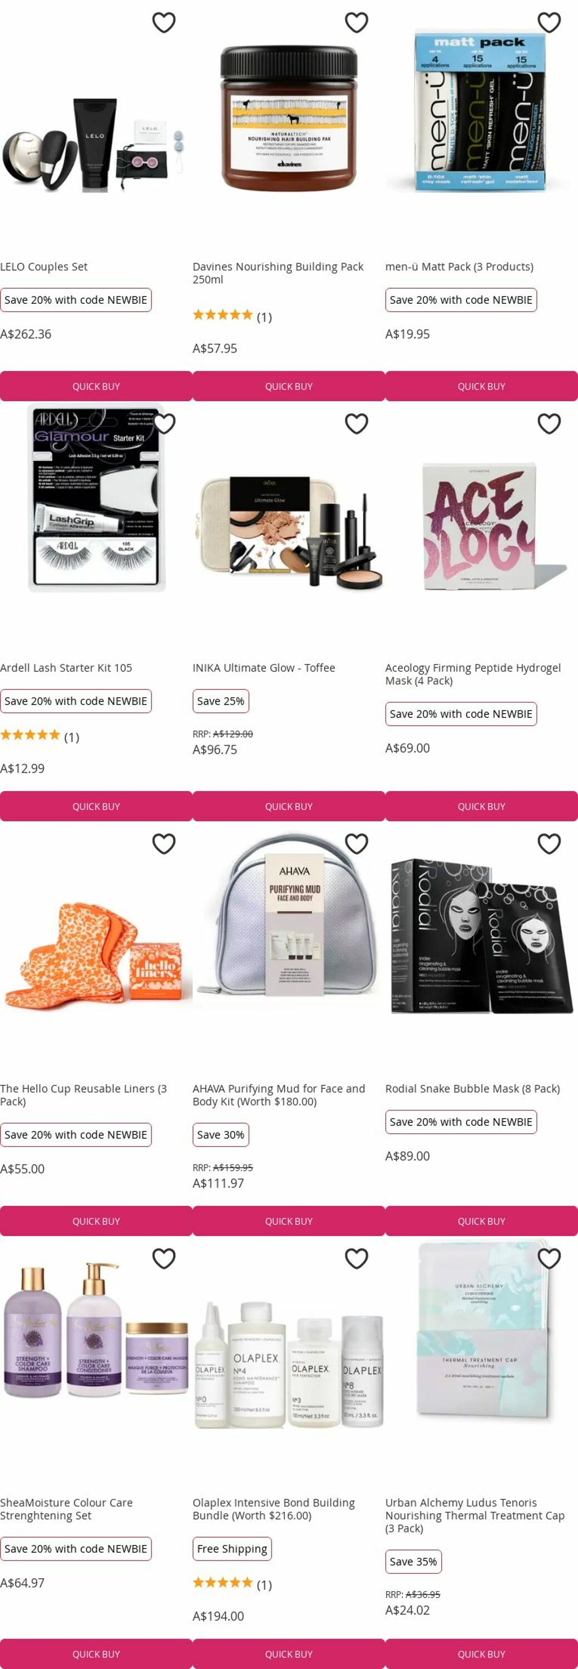Open Urban Alchemy Thermal Treatment Cap product
The image size is (578, 1669).
point(475,1515)
